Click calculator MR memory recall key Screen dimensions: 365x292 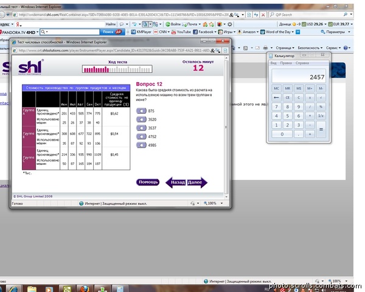(x=288, y=88)
